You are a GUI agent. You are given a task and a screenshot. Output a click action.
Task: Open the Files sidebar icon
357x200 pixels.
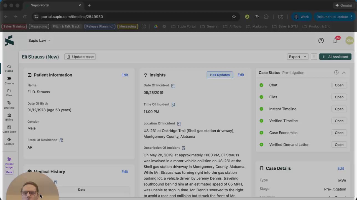(x=9, y=92)
